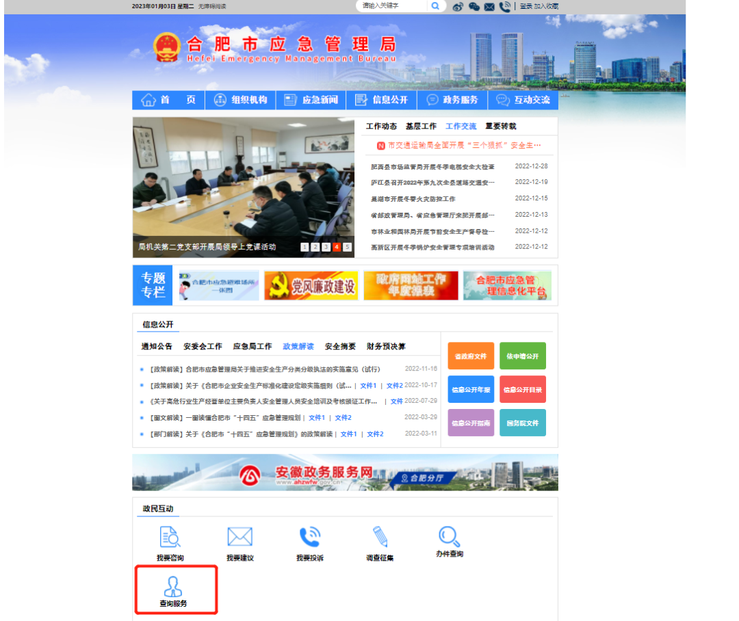The height and width of the screenshot is (621, 739).
Task: Share via the Weibo icon
Action: (x=458, y=5)
